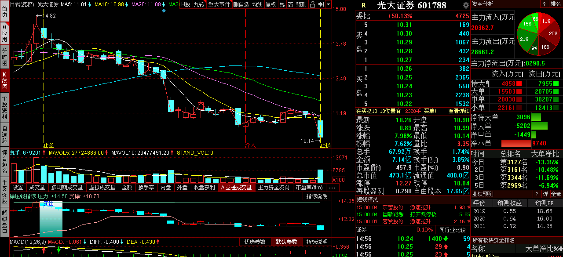Select the 首页 sidebar tab
Screen dimensions: 563x257
(4, 12)
